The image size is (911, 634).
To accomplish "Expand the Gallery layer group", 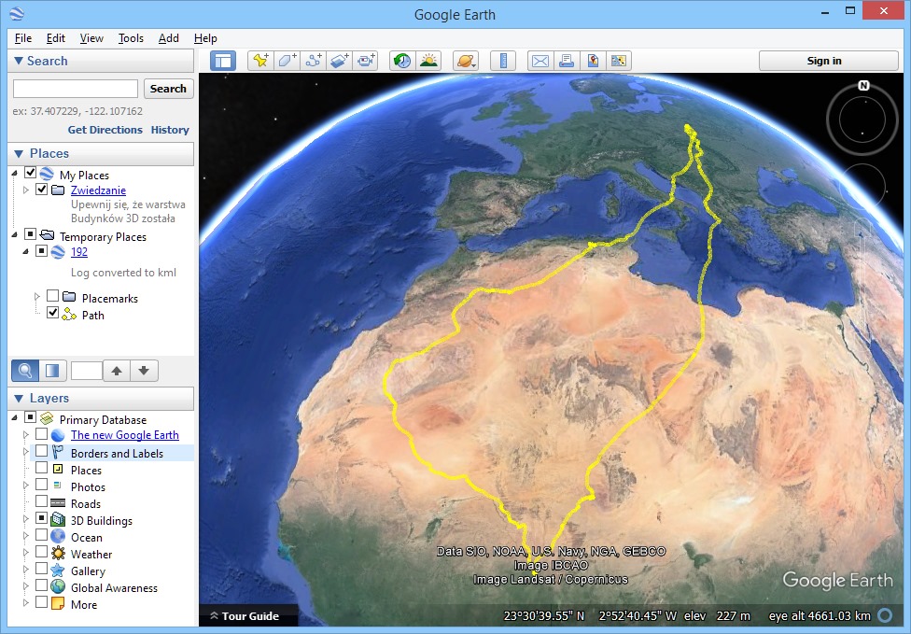I will click(25, 570).
